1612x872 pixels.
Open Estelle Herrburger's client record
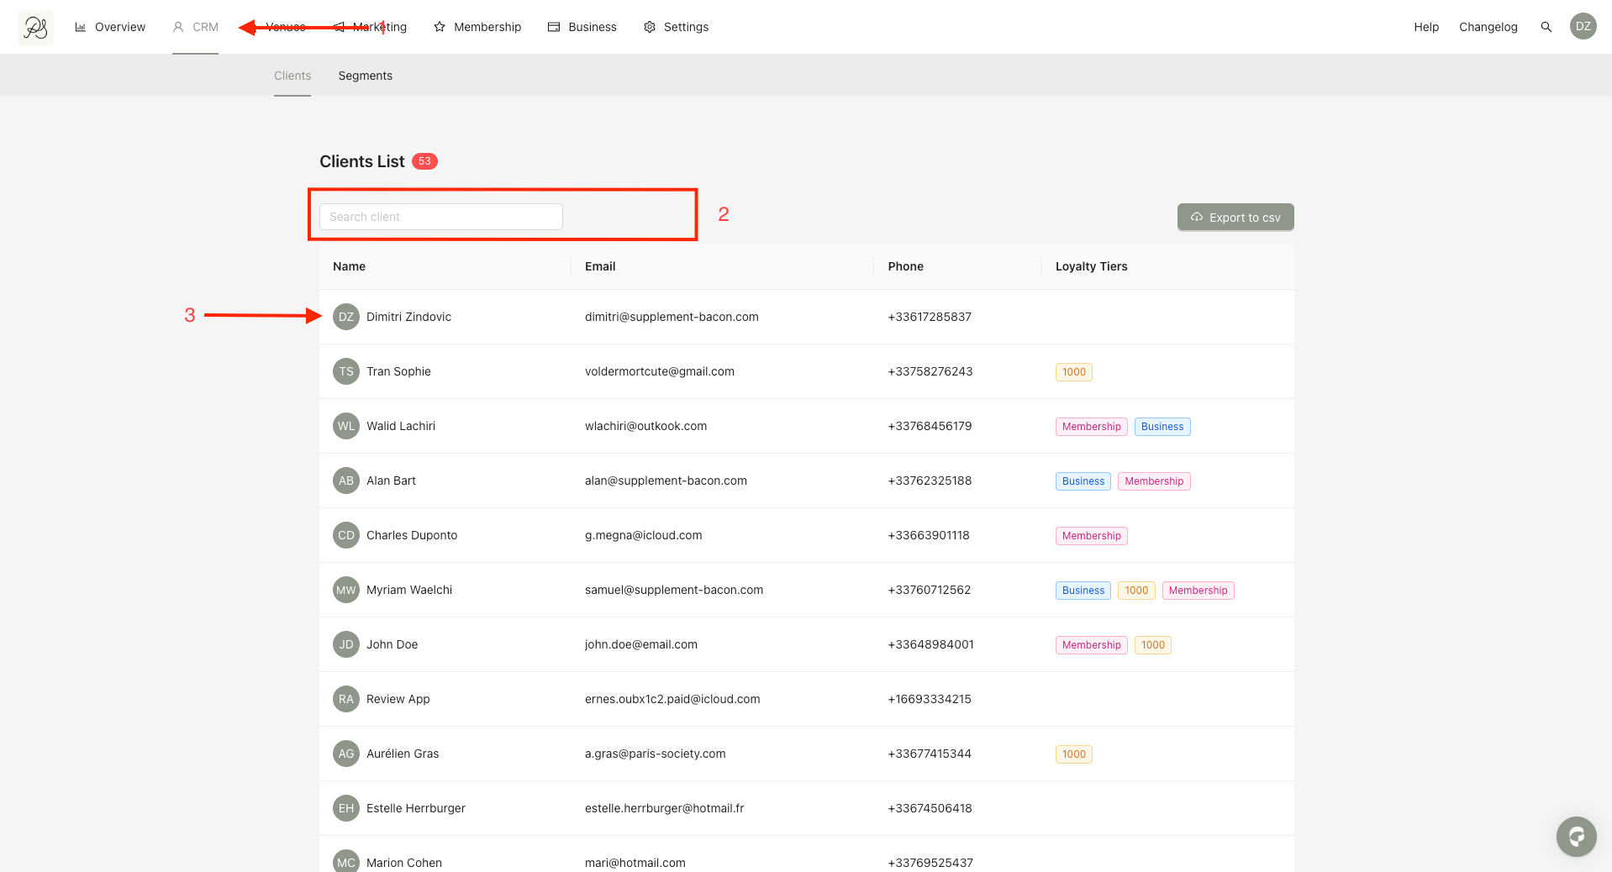[x=416, y=808]
